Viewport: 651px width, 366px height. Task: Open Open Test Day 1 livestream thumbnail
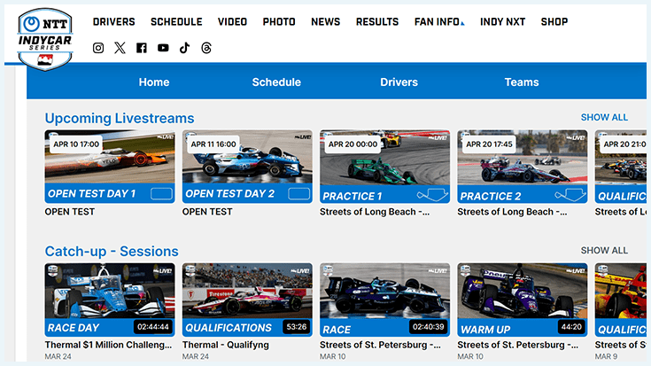110,167
